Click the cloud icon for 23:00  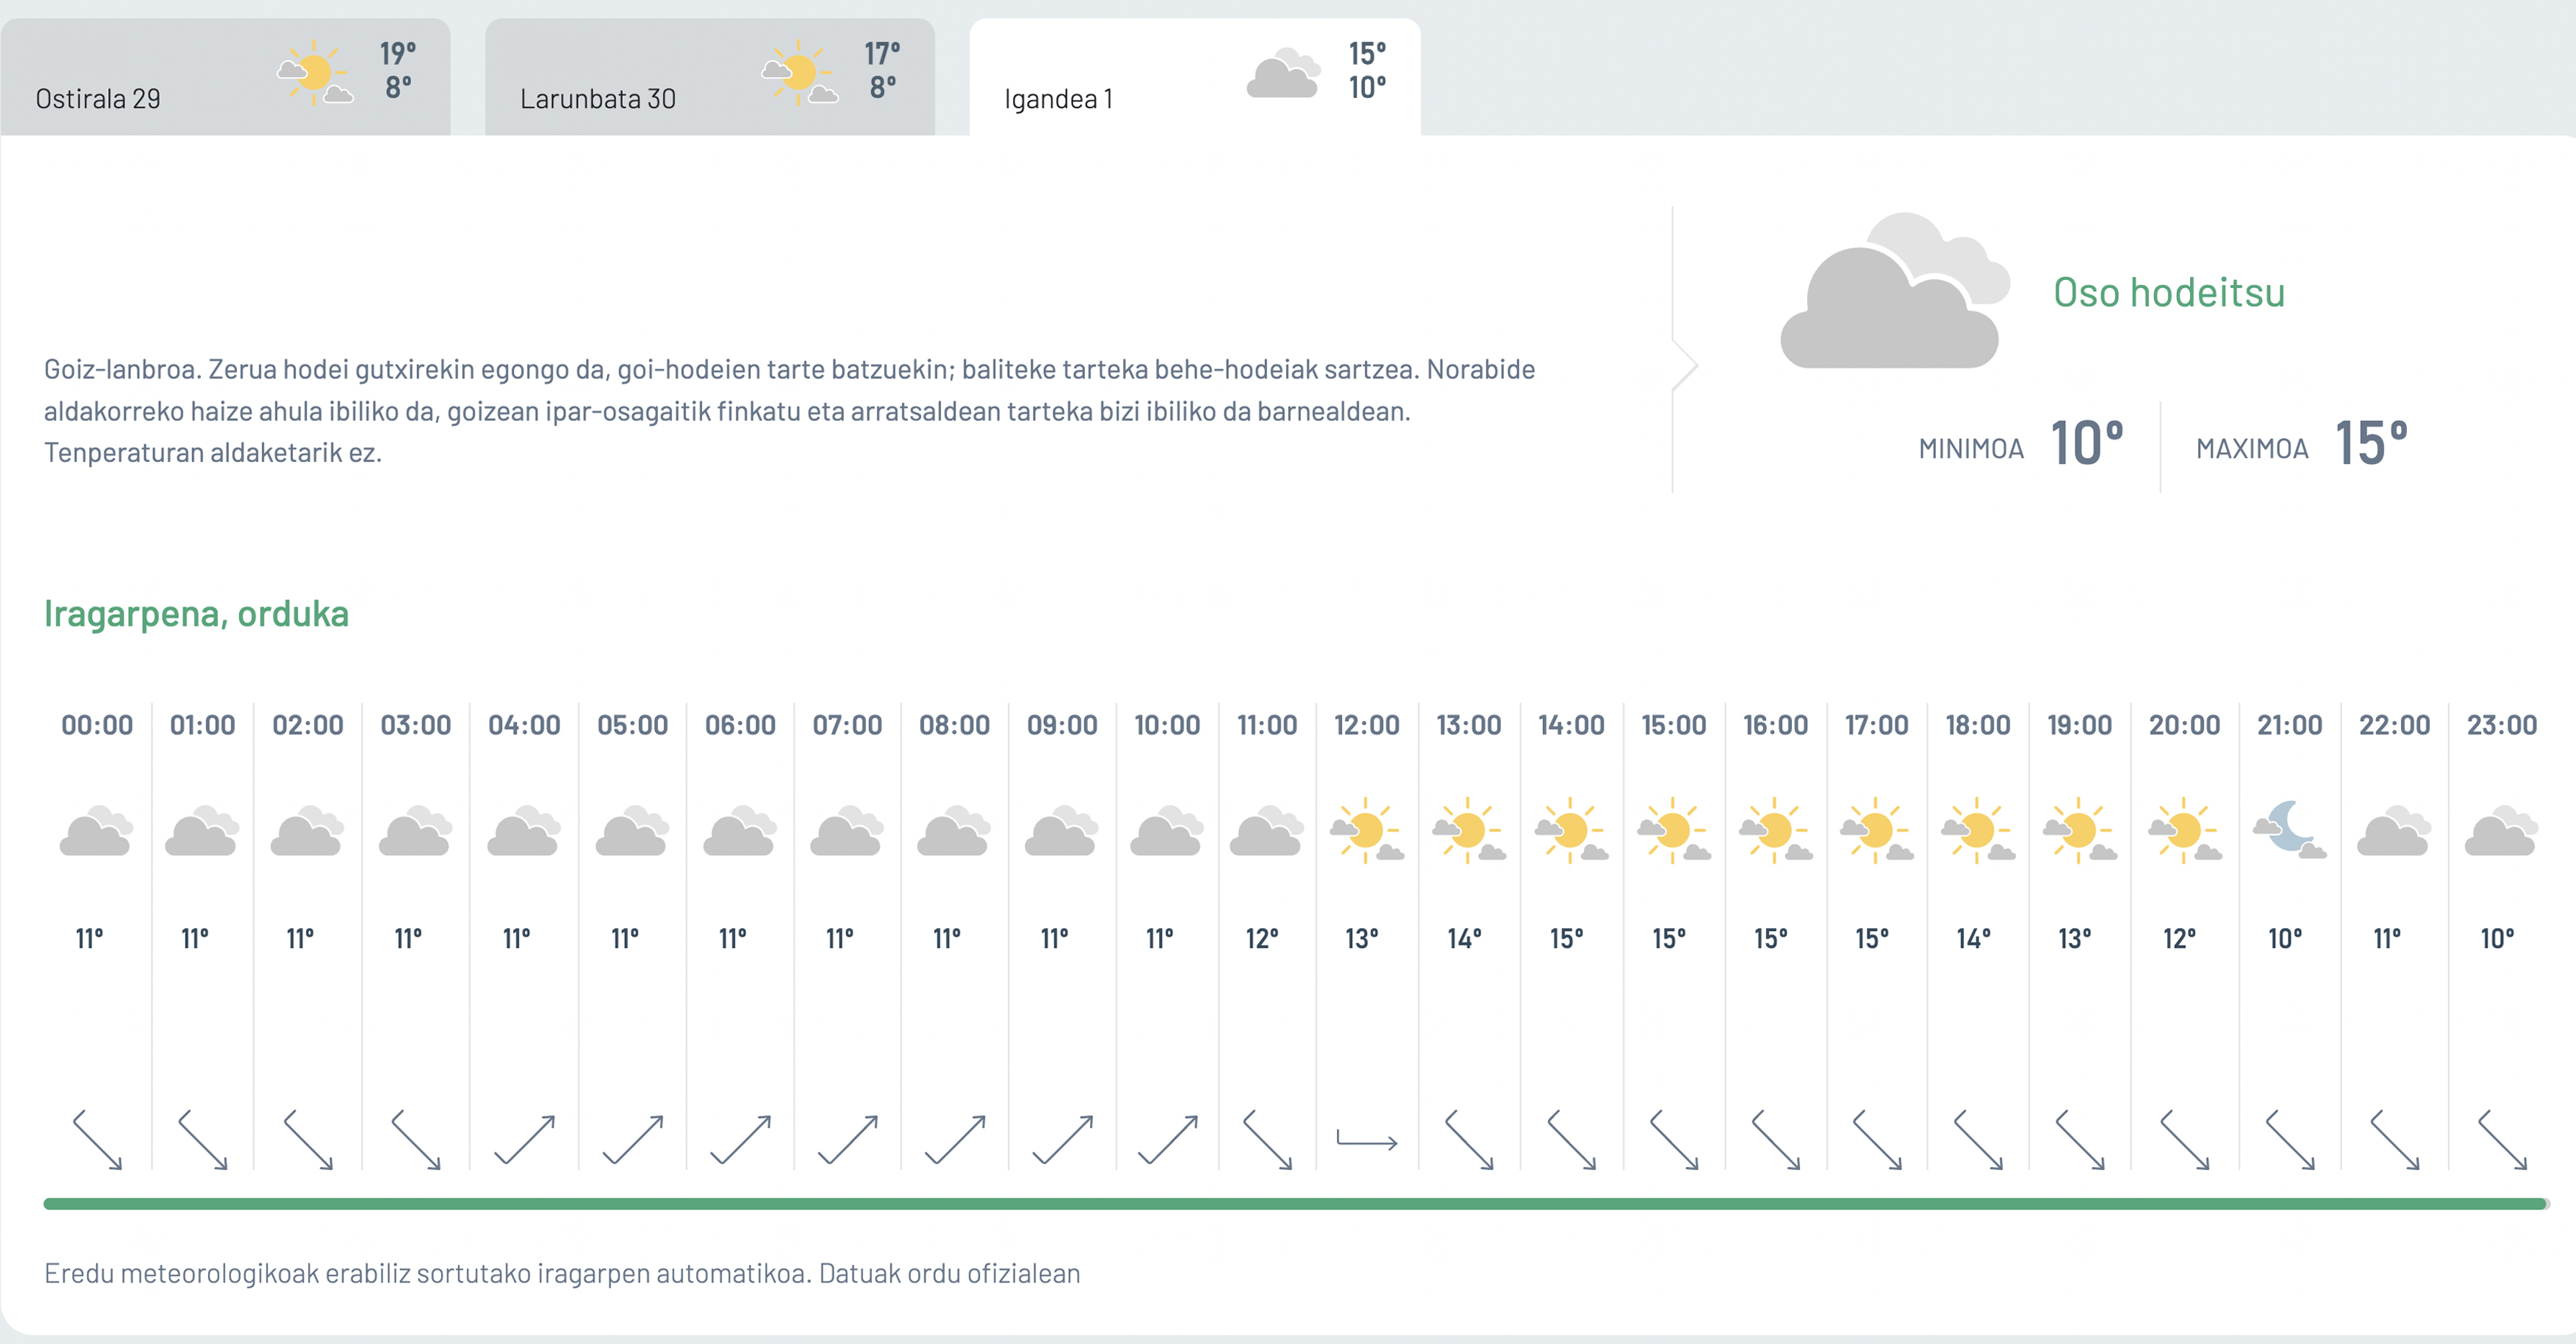tap(2501, 830)
